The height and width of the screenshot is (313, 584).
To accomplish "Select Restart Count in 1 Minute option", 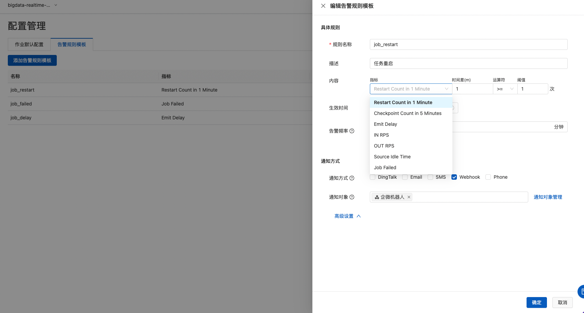I will click(411, 102).
